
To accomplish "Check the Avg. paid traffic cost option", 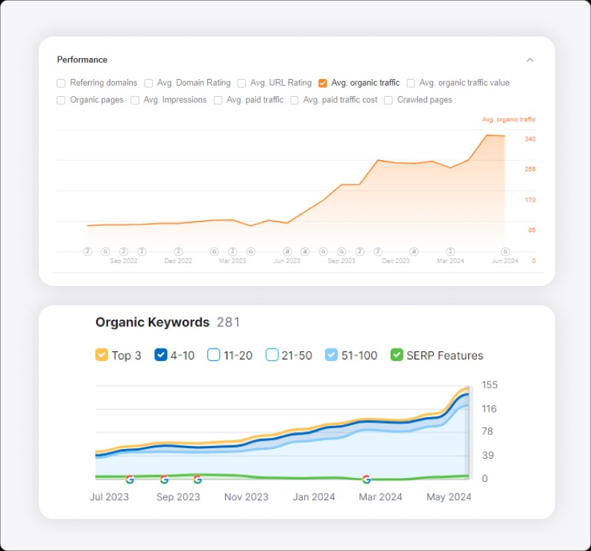I will tap(294, 100).
